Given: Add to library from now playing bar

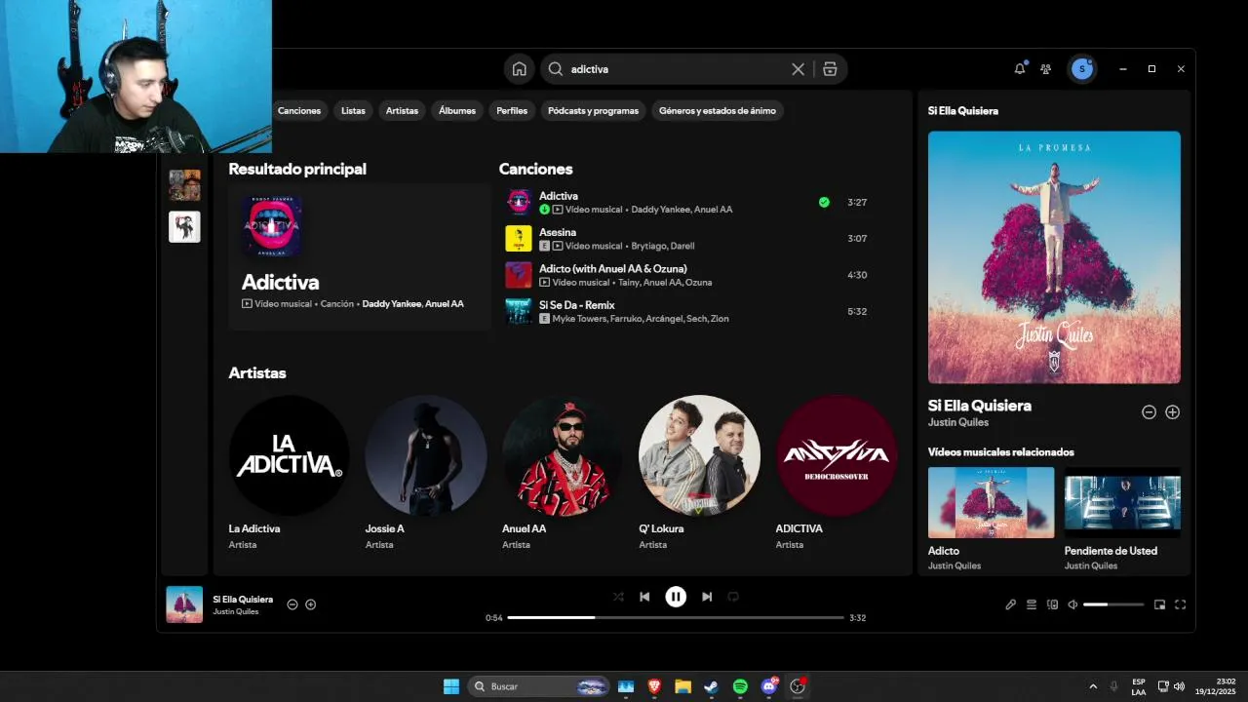Looking at the screenshot, I should point(311,604).
